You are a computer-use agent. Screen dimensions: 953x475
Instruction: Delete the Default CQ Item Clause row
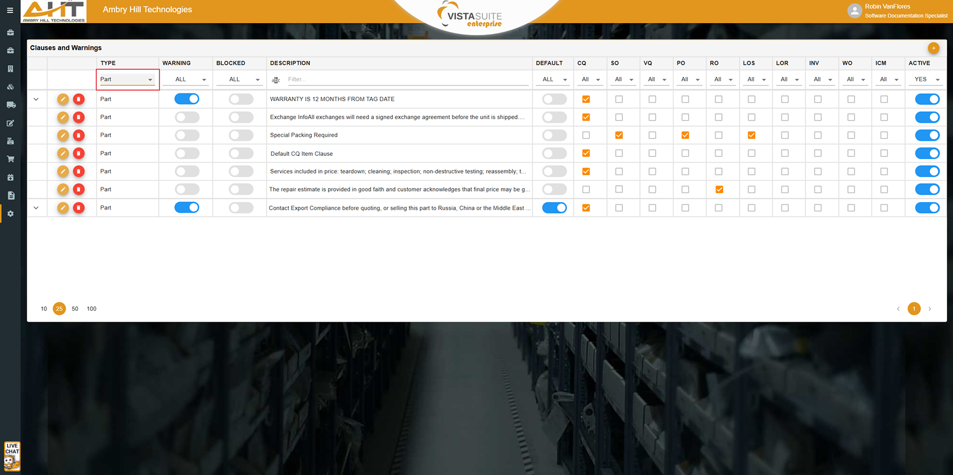click(78, 153)
